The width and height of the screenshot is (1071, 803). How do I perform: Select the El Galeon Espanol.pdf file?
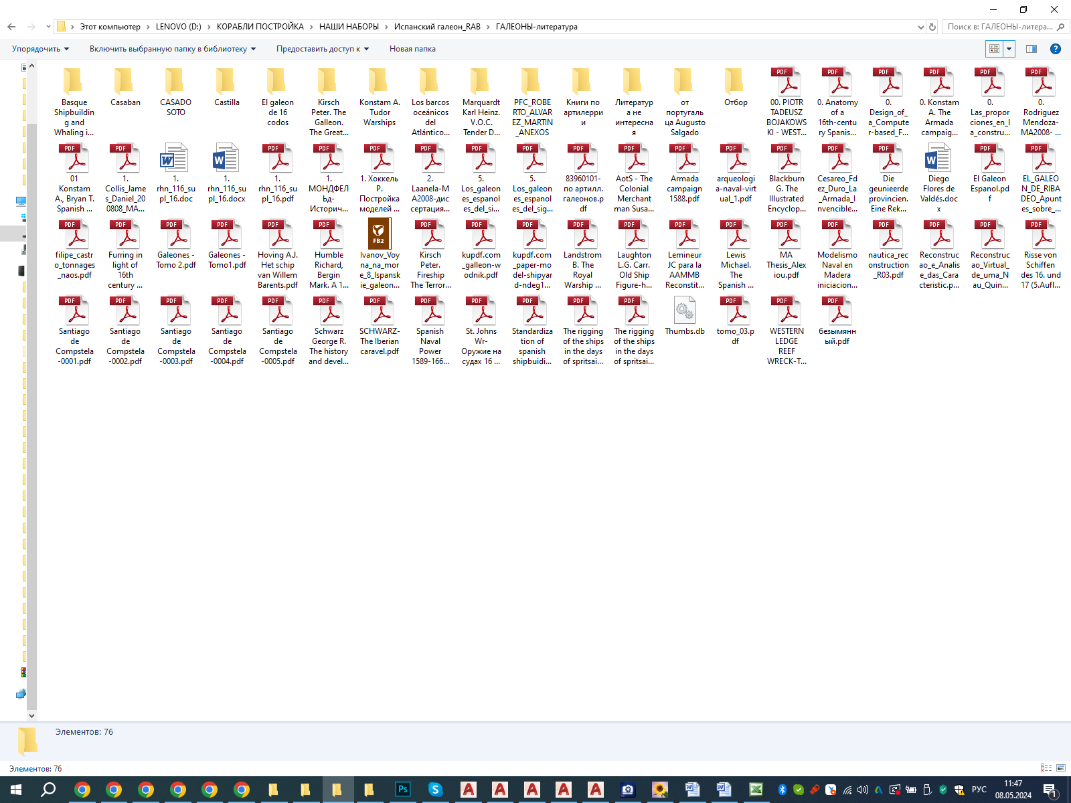point(990,173)
